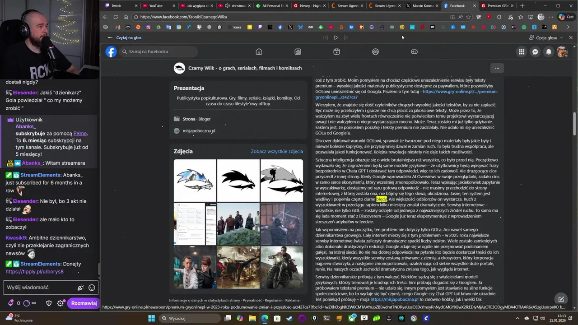Switch to the YouTube tab
Image resolution: width=578 pixels, height=325 pixels.
tap(158, 6)
